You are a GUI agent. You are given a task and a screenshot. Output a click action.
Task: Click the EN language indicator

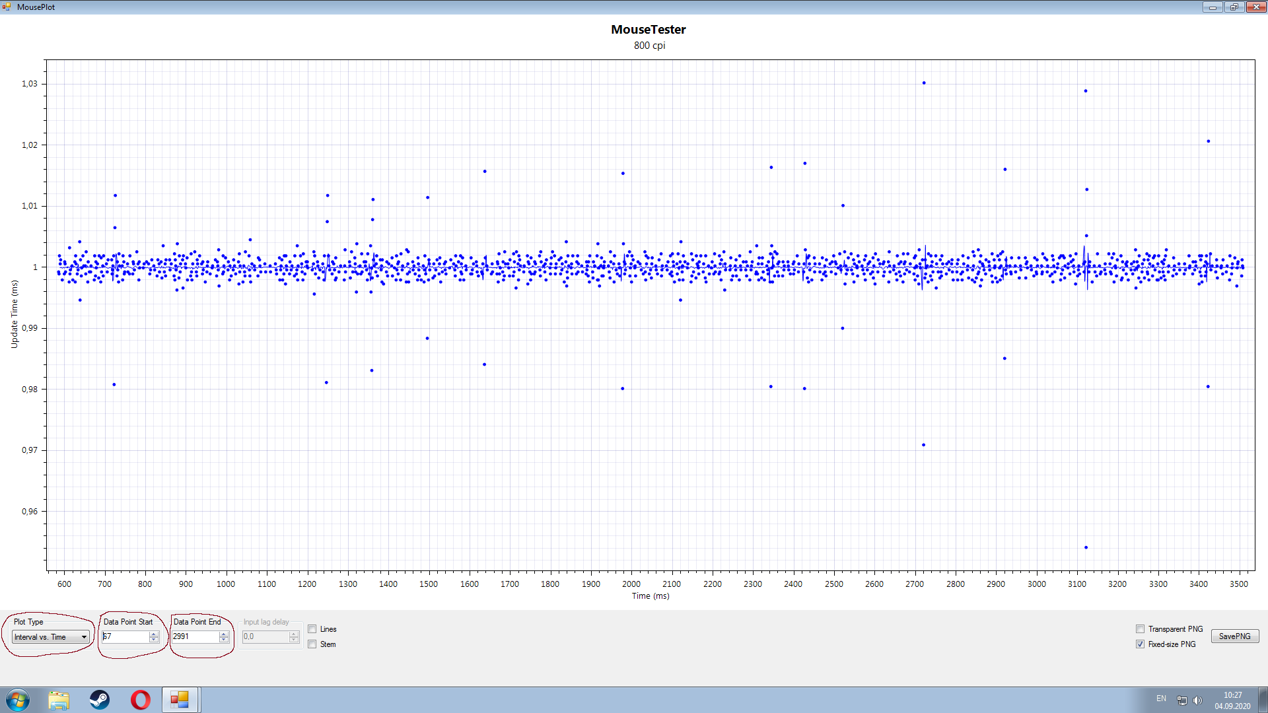[1161, 698]
